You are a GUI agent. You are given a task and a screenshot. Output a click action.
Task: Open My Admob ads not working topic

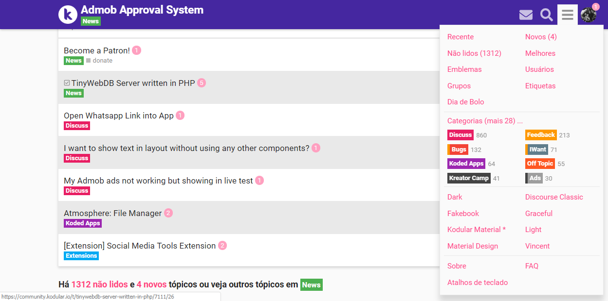(x=158, y=181)
